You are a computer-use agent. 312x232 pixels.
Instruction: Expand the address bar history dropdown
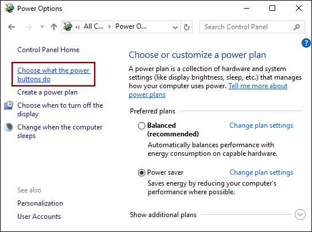[x=175, y=27]
